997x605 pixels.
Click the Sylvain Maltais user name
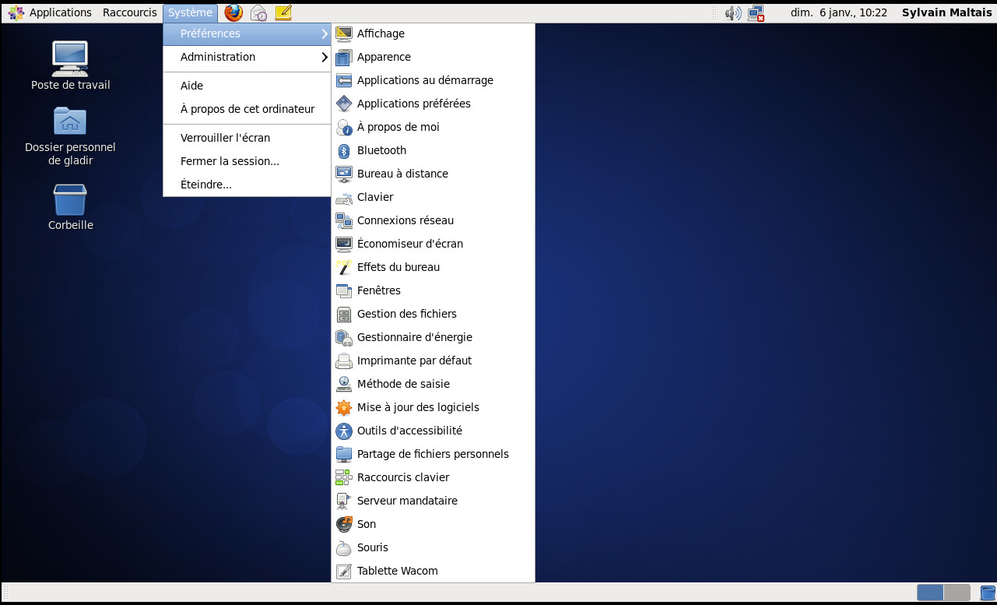click(x=946, y=12)
